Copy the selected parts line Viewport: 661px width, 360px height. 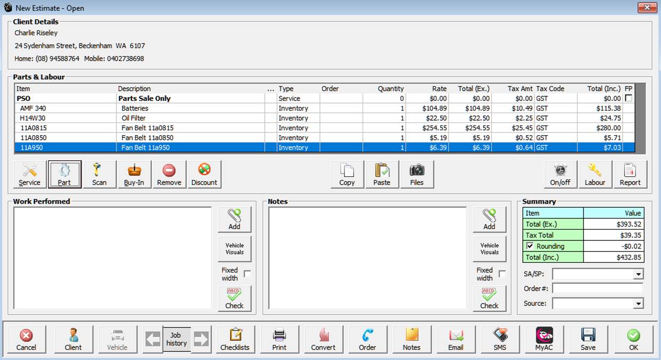pyautogui.click(x=347, y=175)
